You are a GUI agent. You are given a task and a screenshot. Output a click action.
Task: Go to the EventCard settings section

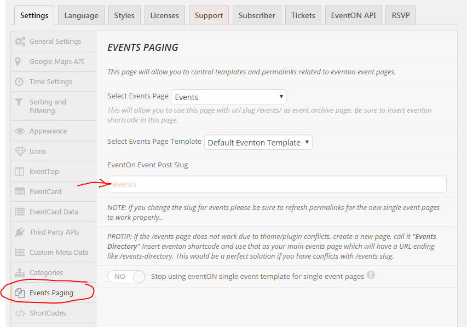tap(54, 191)
